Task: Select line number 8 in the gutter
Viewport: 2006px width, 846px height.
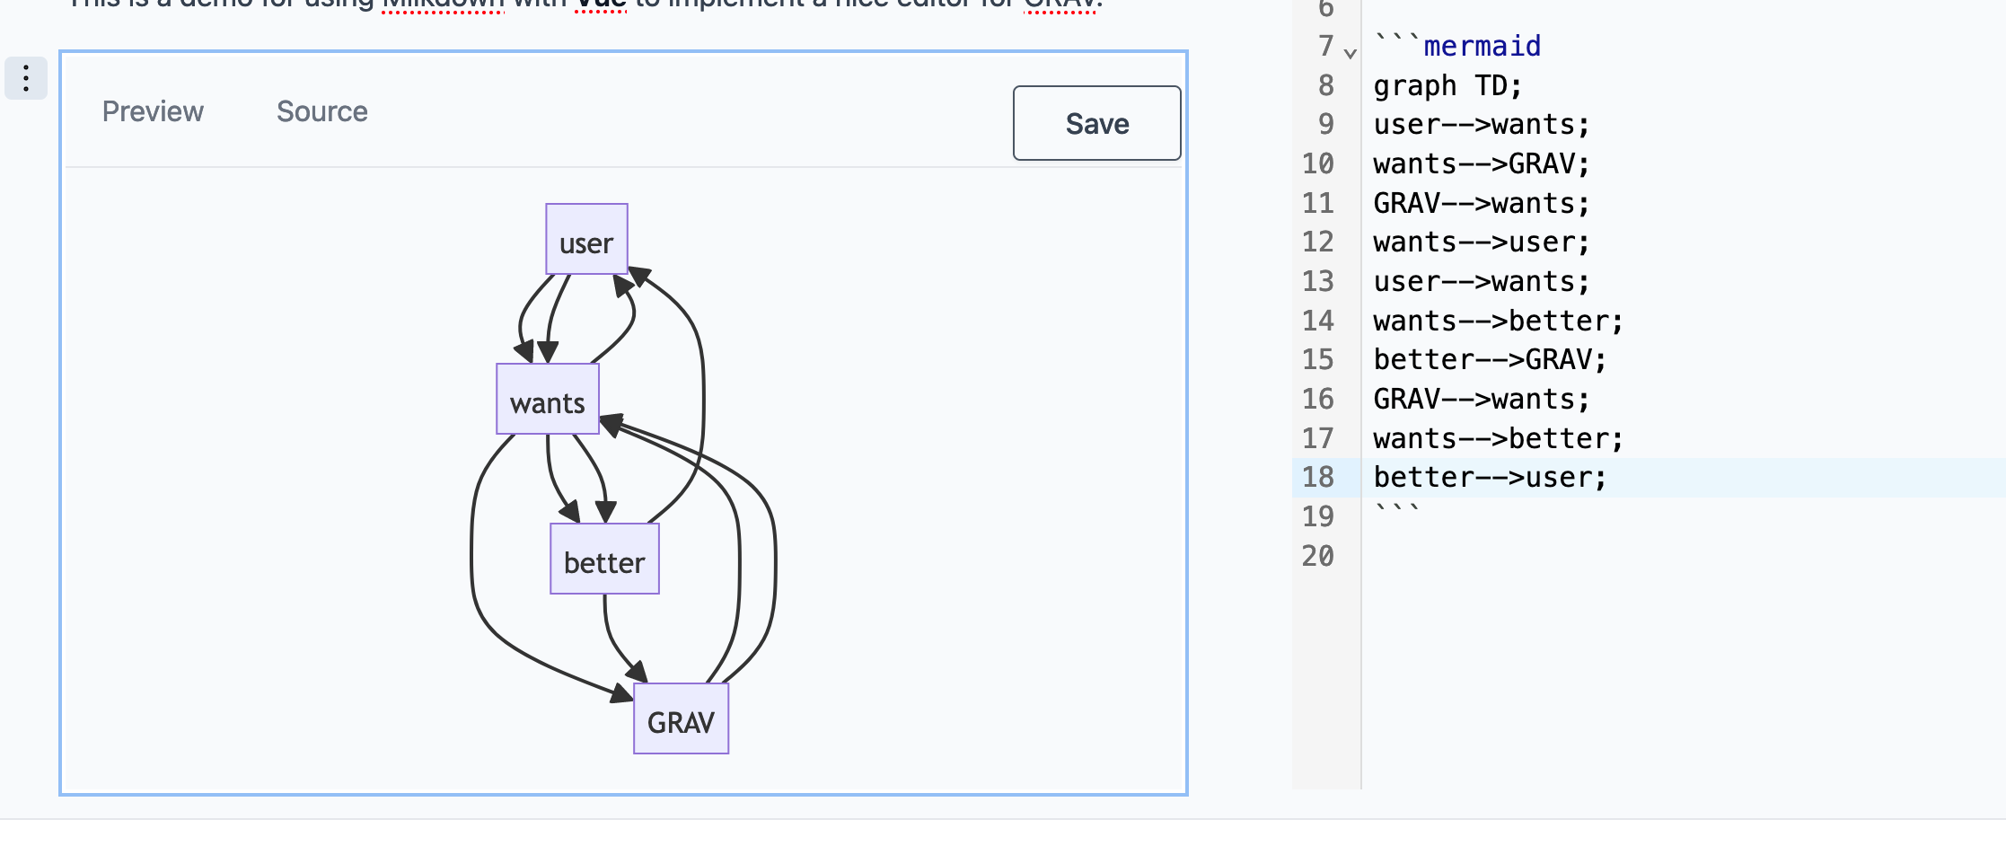Action: pyautogui.click(x=1326, y=85)
